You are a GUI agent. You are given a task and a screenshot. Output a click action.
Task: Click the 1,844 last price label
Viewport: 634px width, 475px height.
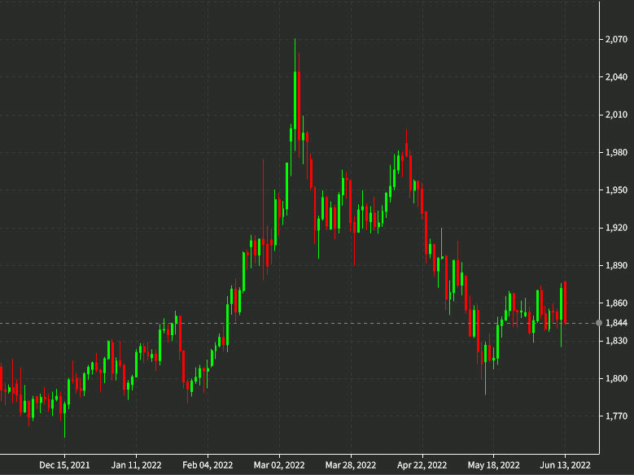(x=616, y=323)
